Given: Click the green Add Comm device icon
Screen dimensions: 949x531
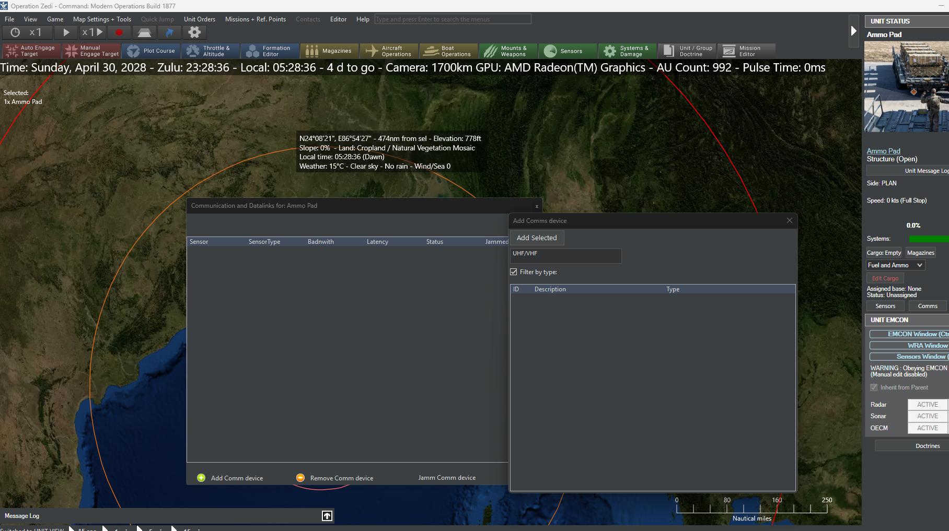Looking at the screenshot, I should (201, 478).
